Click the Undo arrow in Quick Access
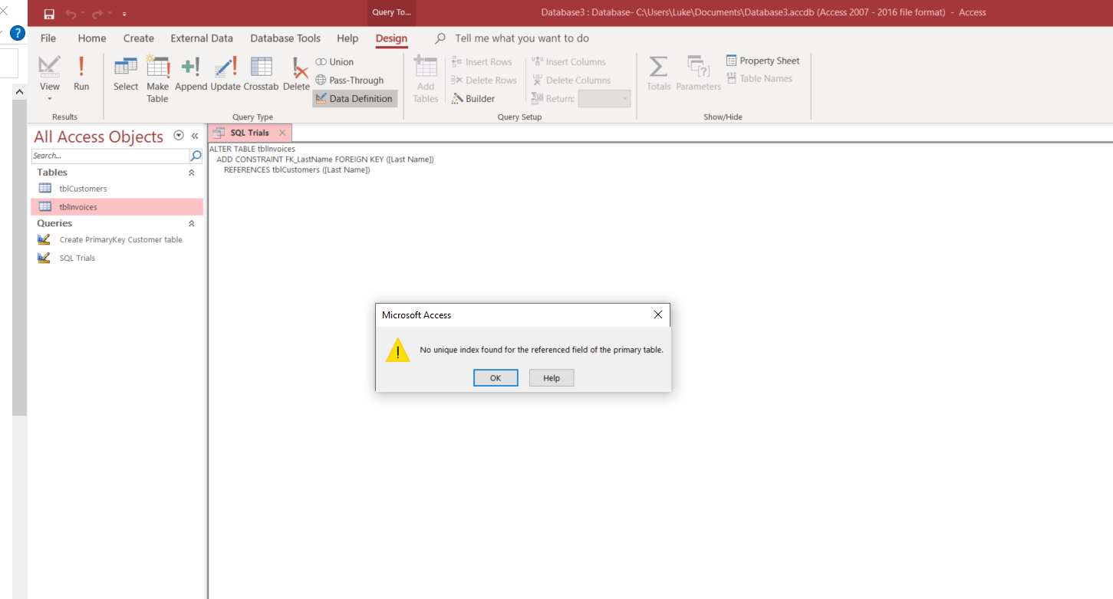The image size is (1113, 599). click(x=71, y=14)
